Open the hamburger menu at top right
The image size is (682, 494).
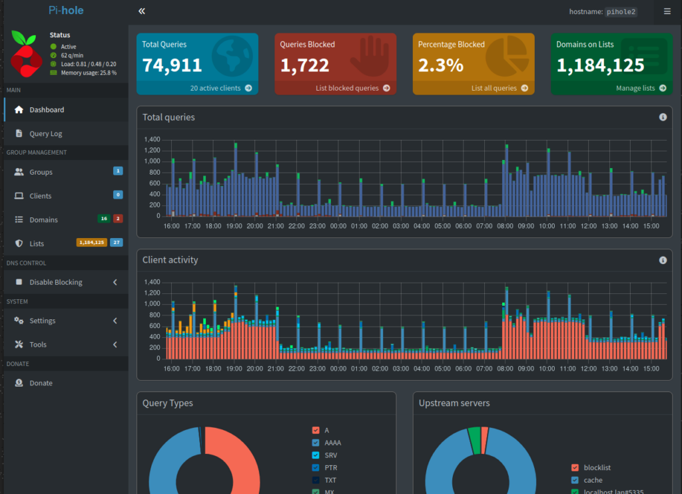point(667,11)
